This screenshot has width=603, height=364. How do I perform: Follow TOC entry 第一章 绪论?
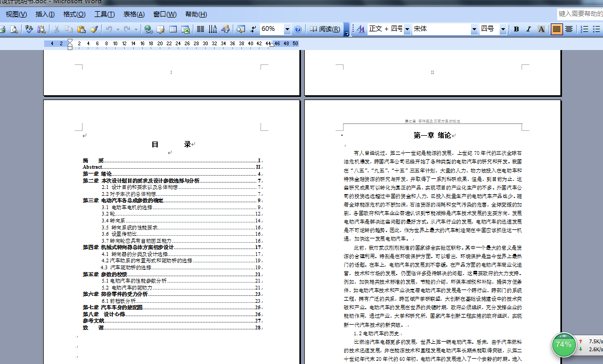[172, 173]
